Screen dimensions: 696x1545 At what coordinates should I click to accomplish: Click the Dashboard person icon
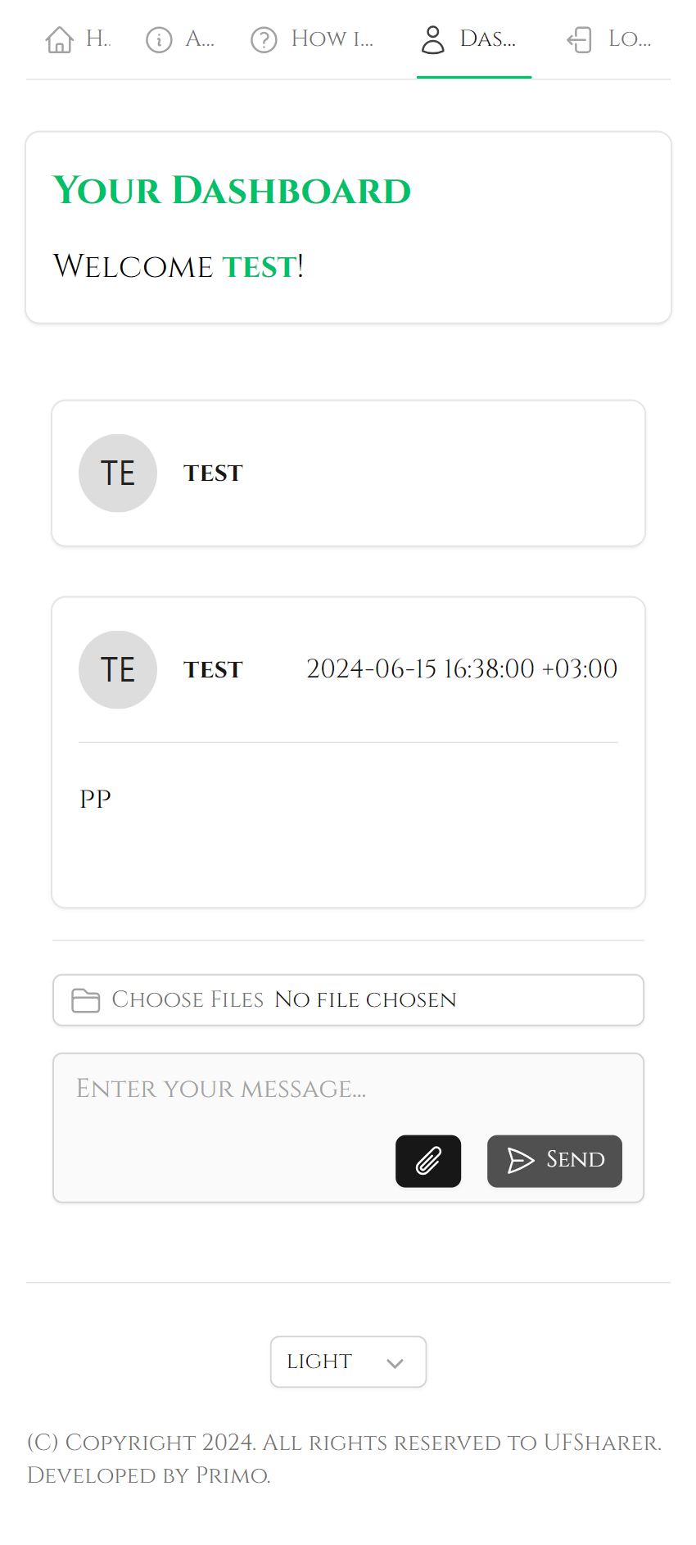[x=432, y=39]
